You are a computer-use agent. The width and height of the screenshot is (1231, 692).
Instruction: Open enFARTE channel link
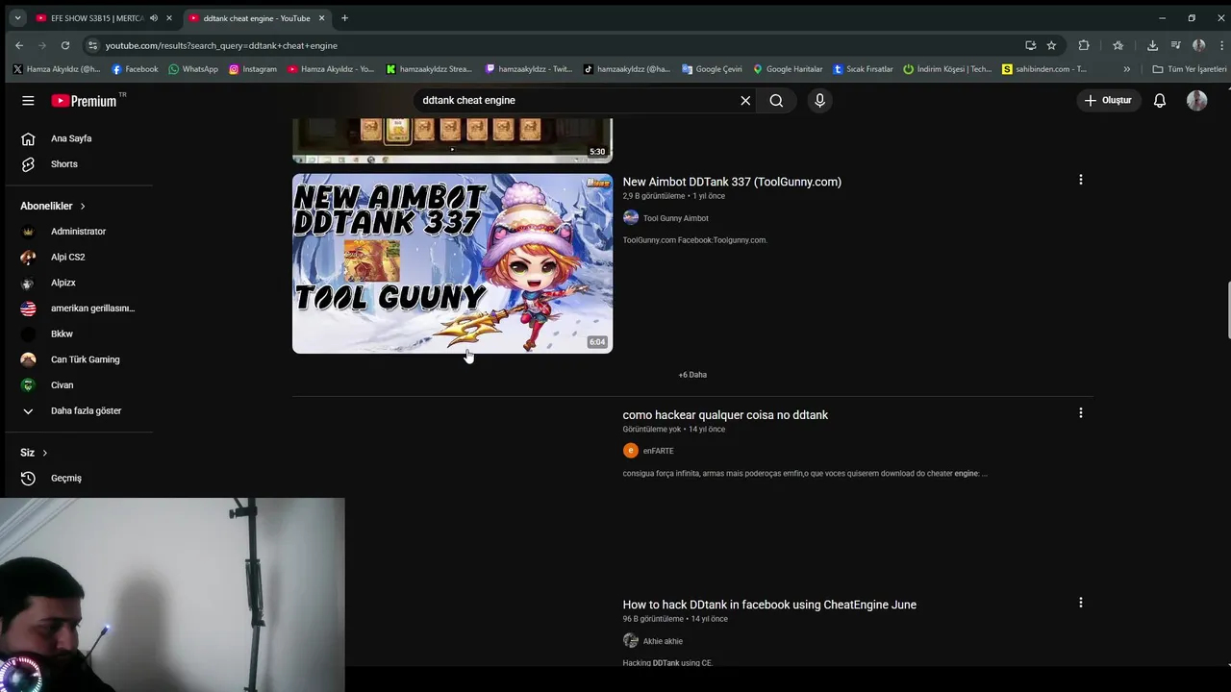(x=658, y=451)
